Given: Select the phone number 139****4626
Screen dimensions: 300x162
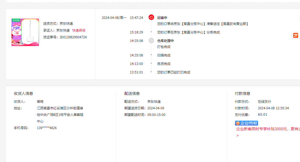Looking at the screenshot, I should [47, 128].
